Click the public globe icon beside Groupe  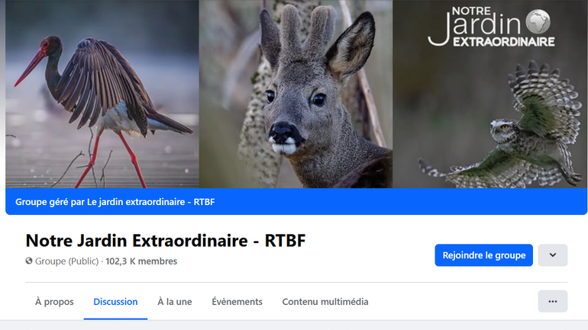coord(29,261)
